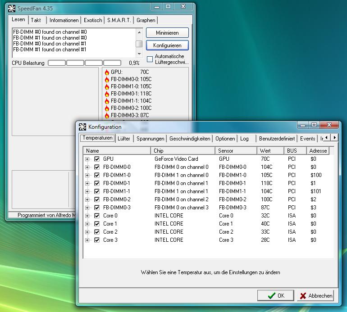The height and width of the screenshot is (312, 347).
Task: Enable Automatische Lüftergeschwindigkeit checkbox
Action: click(x=150, y=59)
